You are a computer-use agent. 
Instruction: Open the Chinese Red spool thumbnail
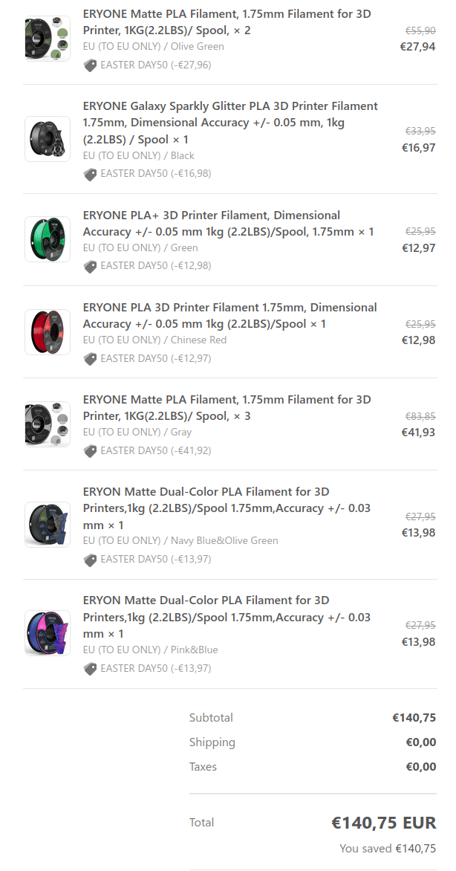pyautogui.click(x=48, y=331)
